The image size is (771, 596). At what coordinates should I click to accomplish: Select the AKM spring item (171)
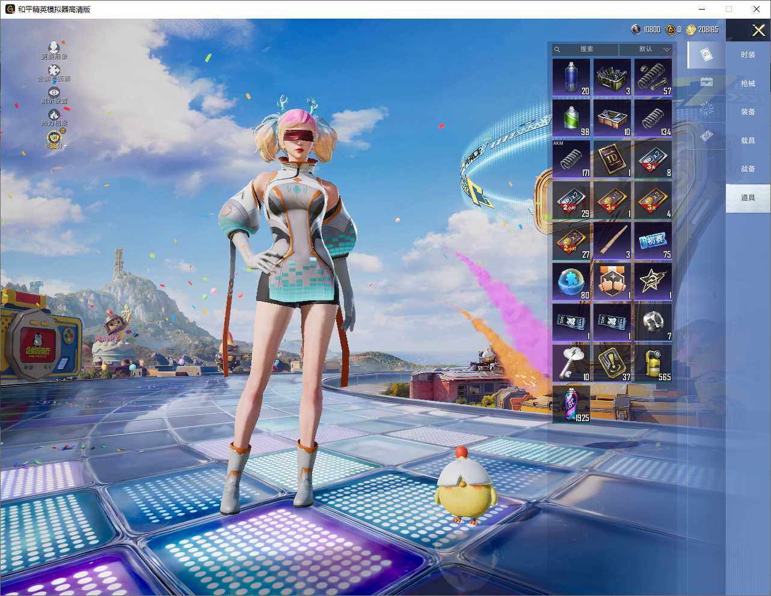coord(571,159)
